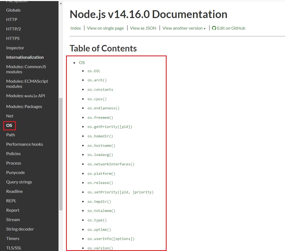The image size is (285, 251).
Task: Open the View as JSON link
Action: pos(143,28)
